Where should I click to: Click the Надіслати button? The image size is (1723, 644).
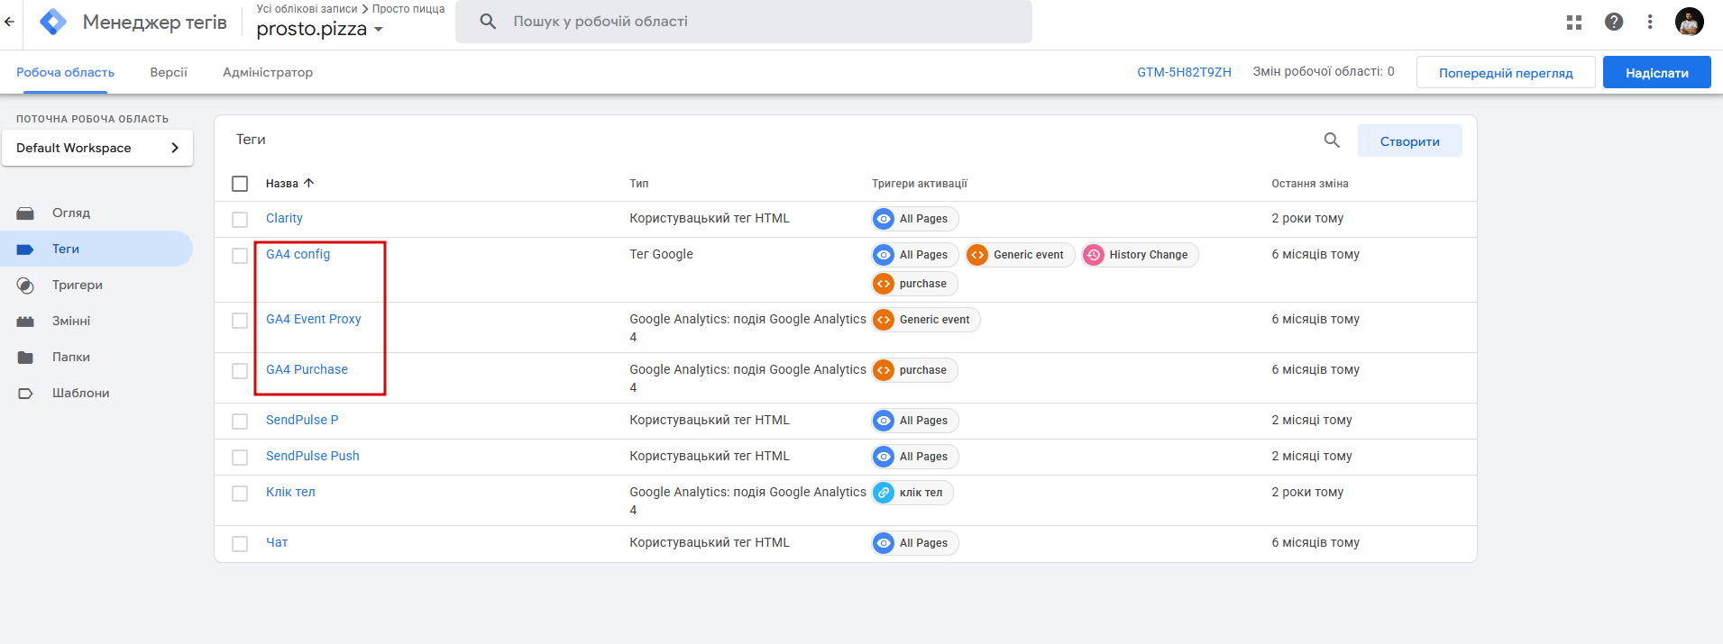(1657, 72)
